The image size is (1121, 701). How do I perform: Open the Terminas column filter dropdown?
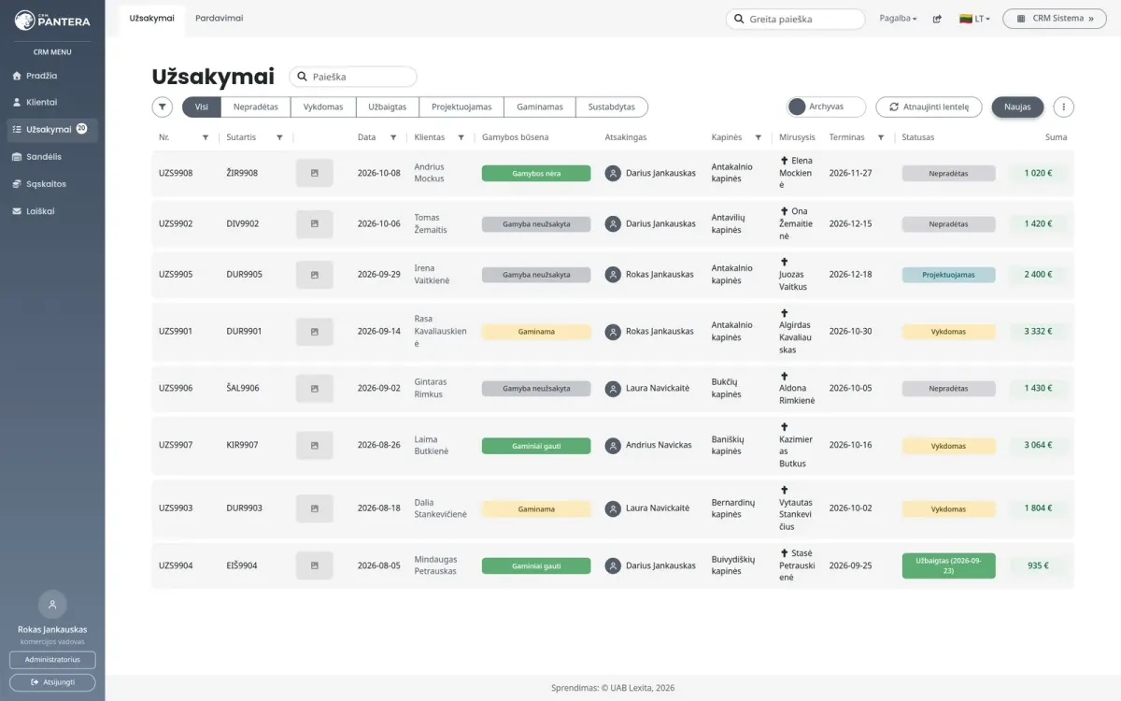(881, 137)
